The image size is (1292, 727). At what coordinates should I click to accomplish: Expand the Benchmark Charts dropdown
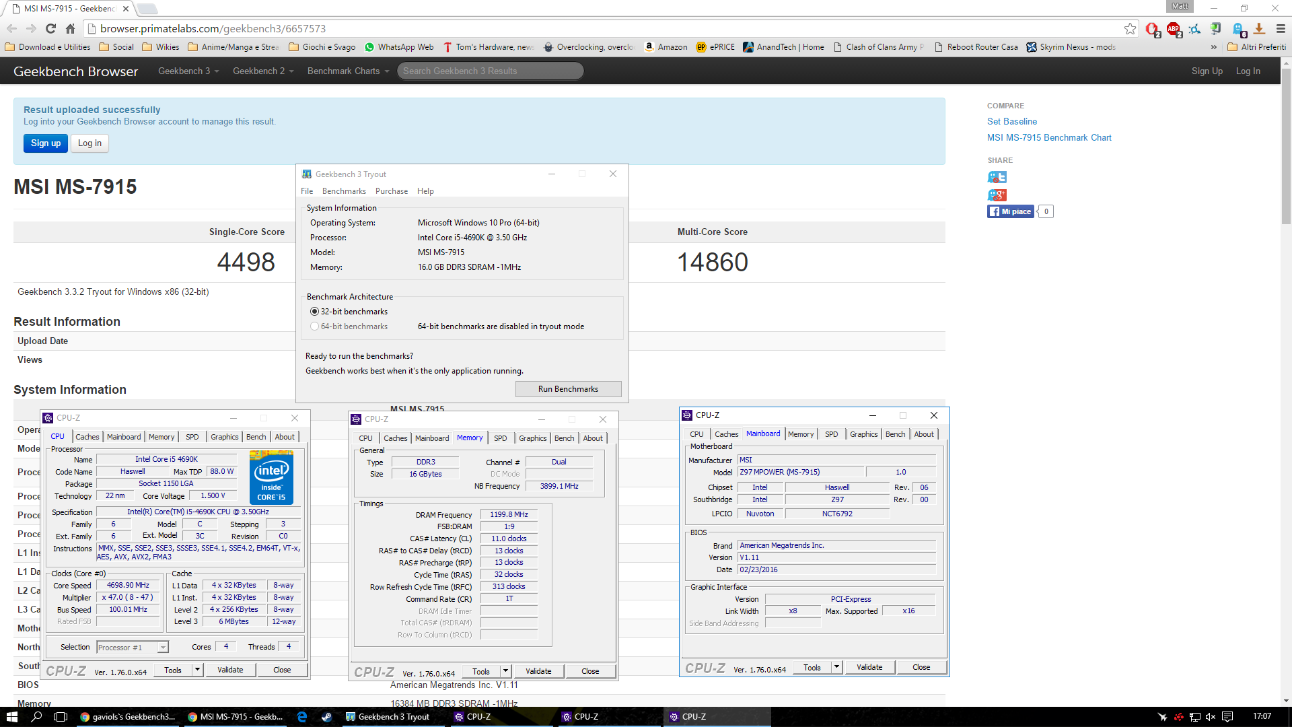click(x=348, y=71)
